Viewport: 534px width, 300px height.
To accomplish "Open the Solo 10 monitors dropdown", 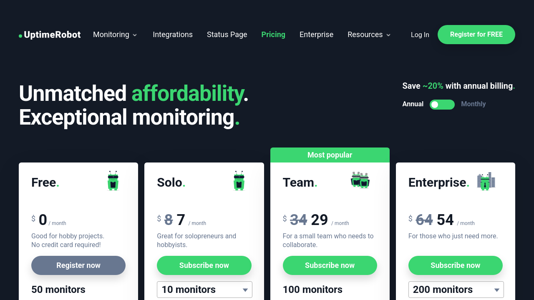I will click(x=204, y=290).
